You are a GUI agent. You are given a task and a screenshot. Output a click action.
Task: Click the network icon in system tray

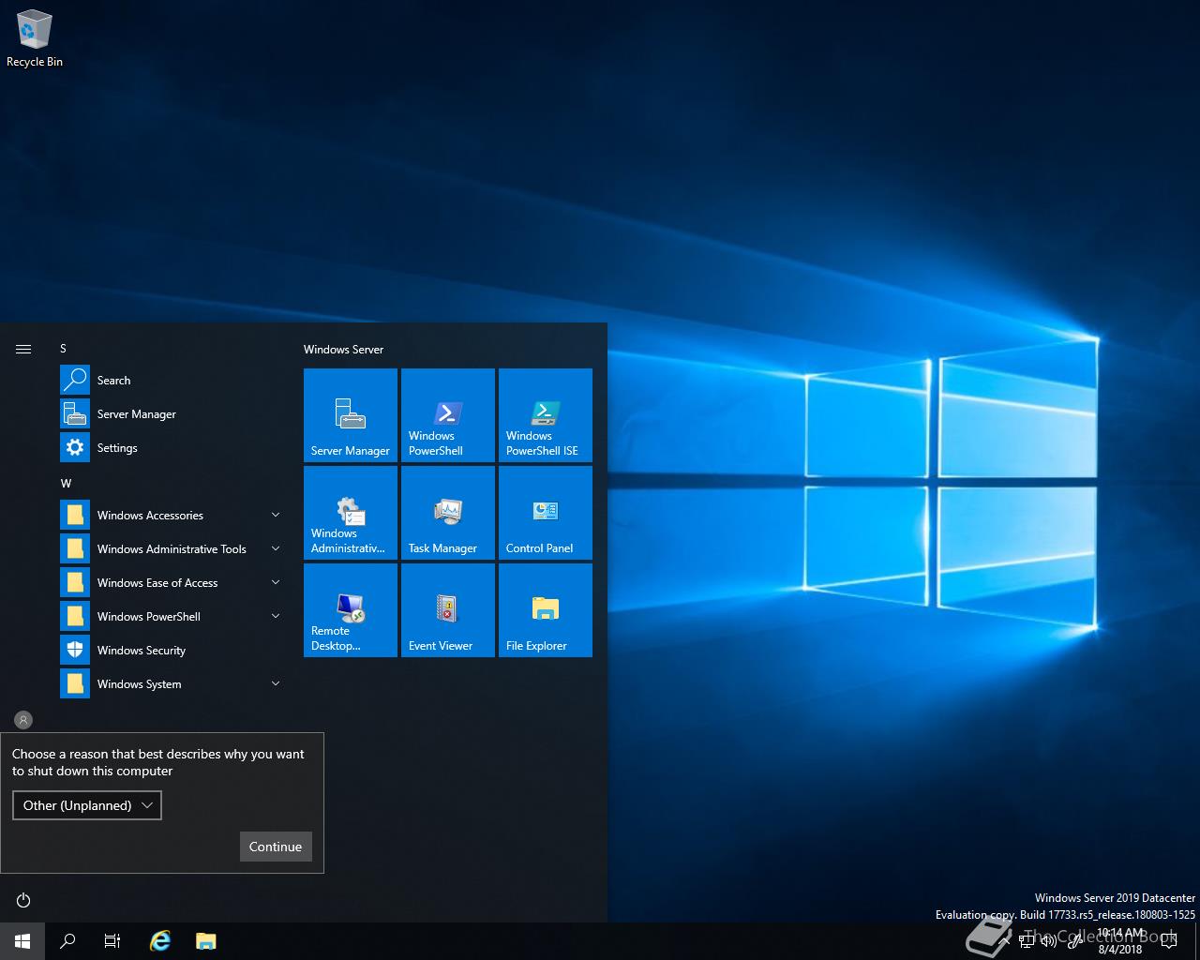coord(1027,941)
